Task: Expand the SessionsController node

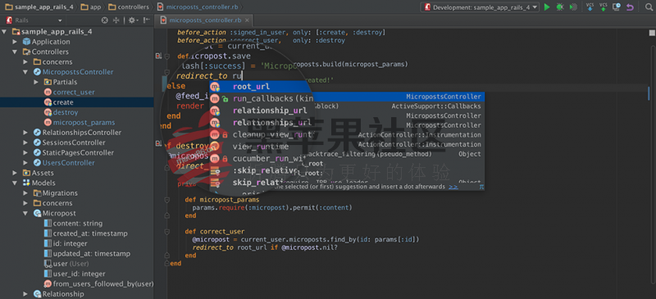Action: pyautogui.click(x=25, y=143)
